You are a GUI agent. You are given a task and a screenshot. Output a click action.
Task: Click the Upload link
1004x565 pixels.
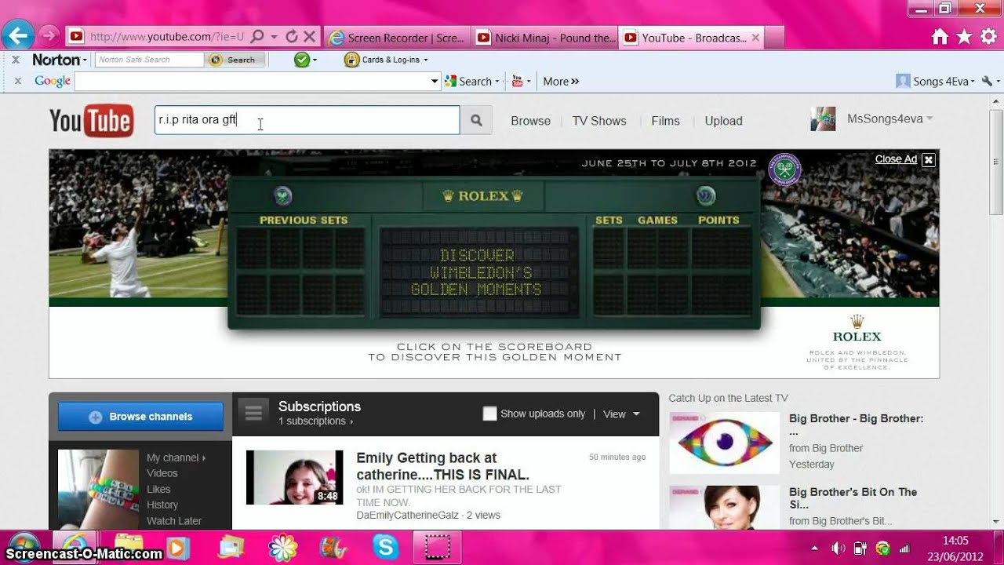click(x=723, y=121)
